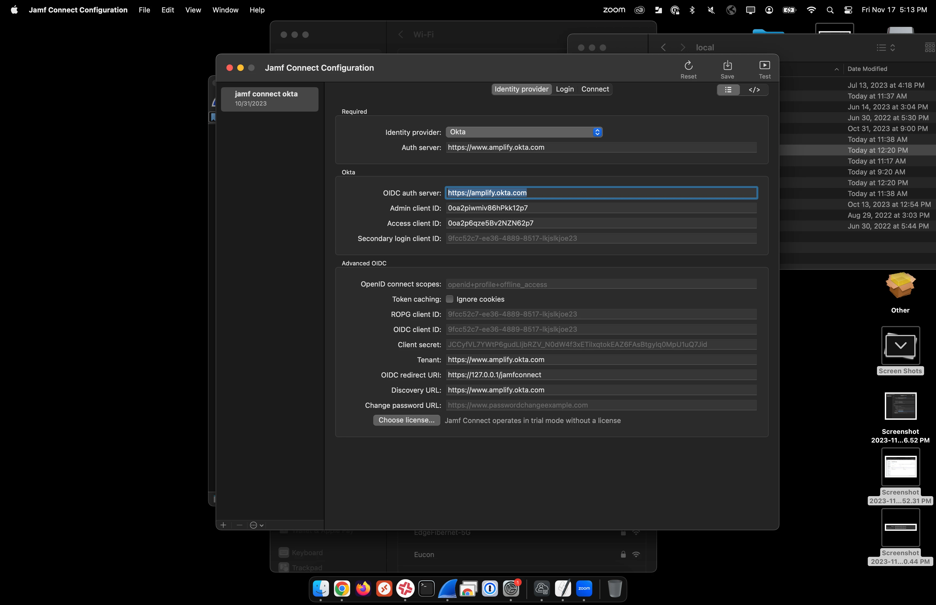Screen dimensions: 936x605
Task: Click the Auth server field
Action: tap(601, 147)
